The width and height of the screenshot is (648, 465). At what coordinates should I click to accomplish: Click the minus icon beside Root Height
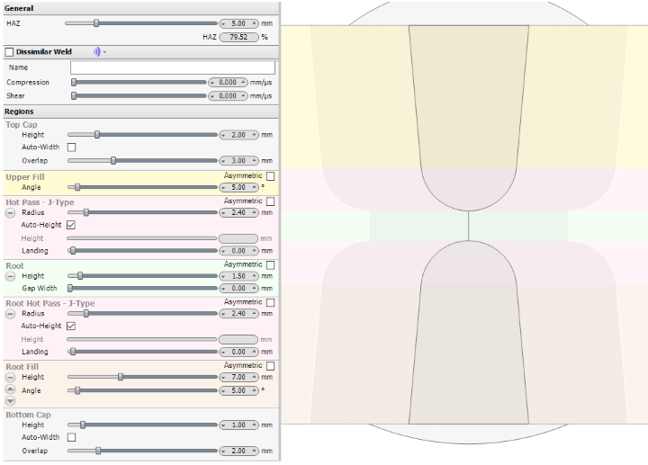click(x=10, y=276)
